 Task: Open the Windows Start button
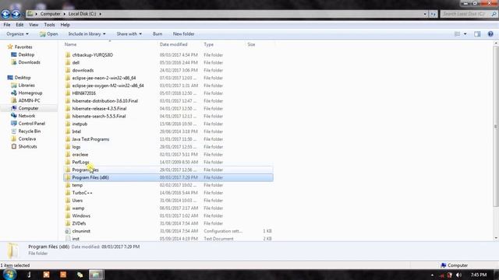coord(9,275)
